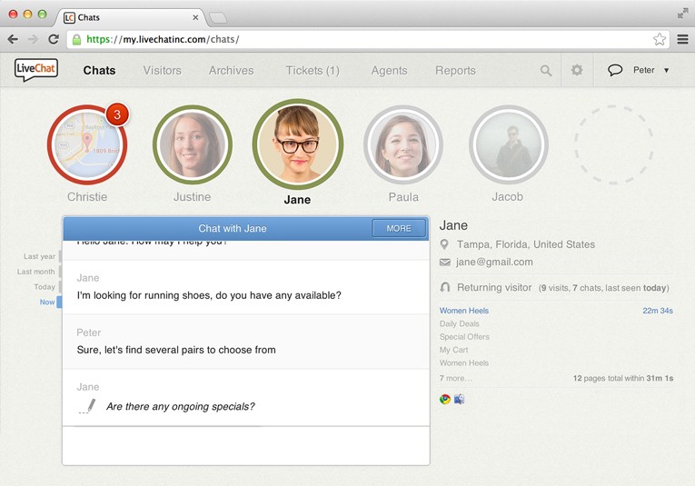Click Peter's reply 'Sure, let's find several pairs'
This screenshot has height=486, width=695.
pyautogui.click(x=176, y=350)
